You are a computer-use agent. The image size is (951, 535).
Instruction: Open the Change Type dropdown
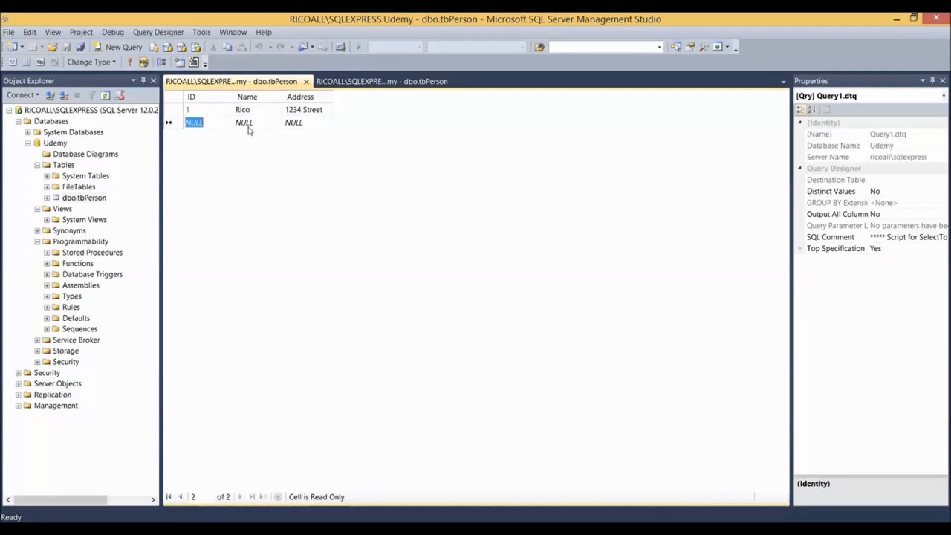coord(91,62)
